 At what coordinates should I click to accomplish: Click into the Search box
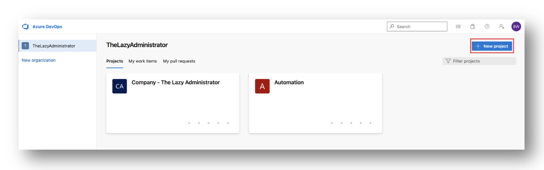pos(417,27)
